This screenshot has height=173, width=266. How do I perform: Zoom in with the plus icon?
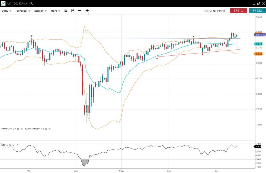tap(87, 11)
